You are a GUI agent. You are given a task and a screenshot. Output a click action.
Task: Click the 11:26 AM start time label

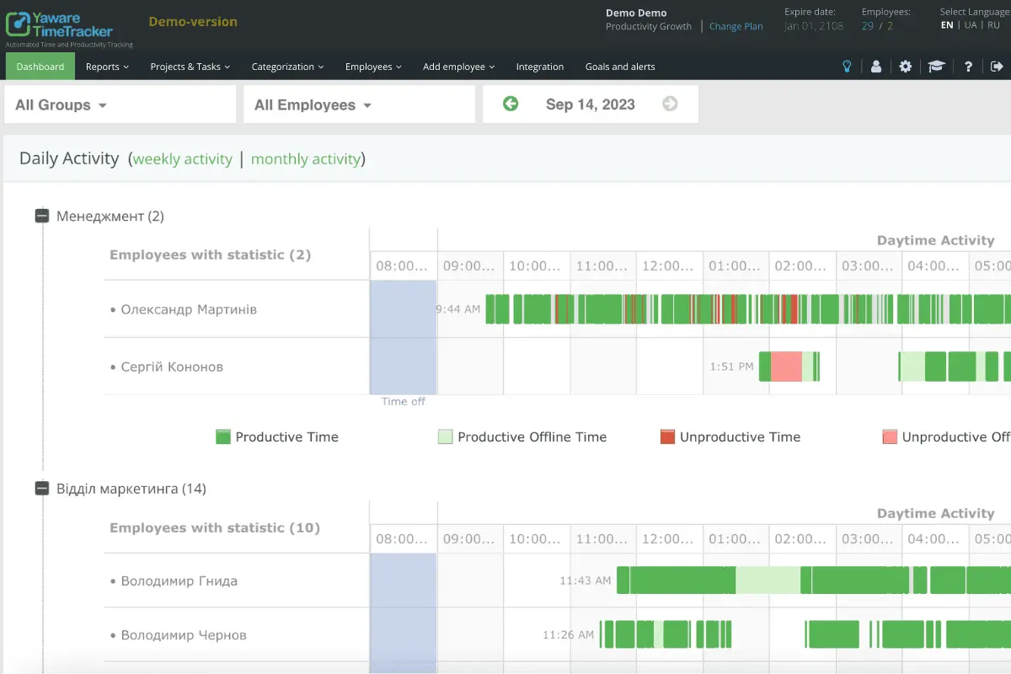coord(569,635)
